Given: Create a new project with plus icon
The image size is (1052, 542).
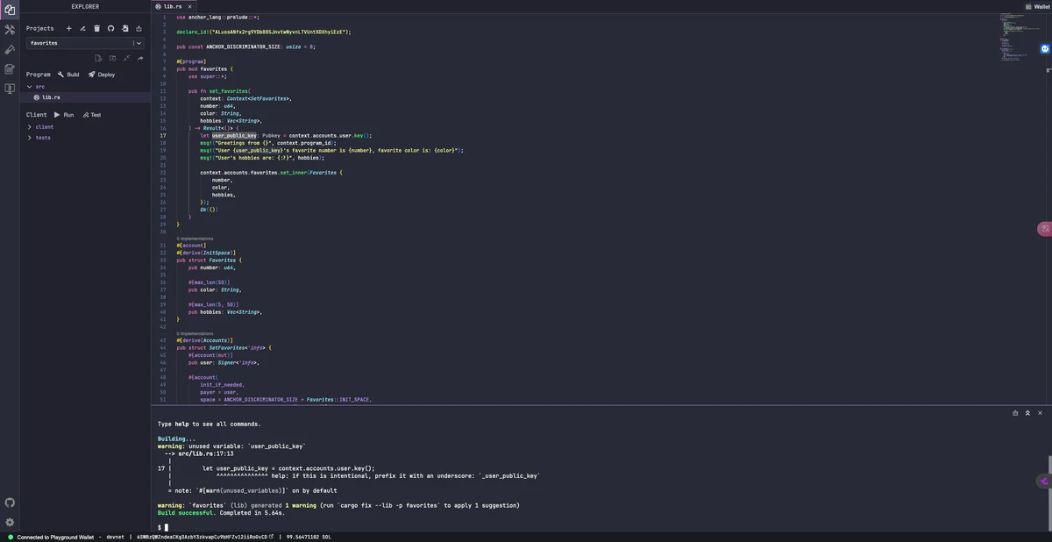Looking at the screenshot, I should click(68, 28).
